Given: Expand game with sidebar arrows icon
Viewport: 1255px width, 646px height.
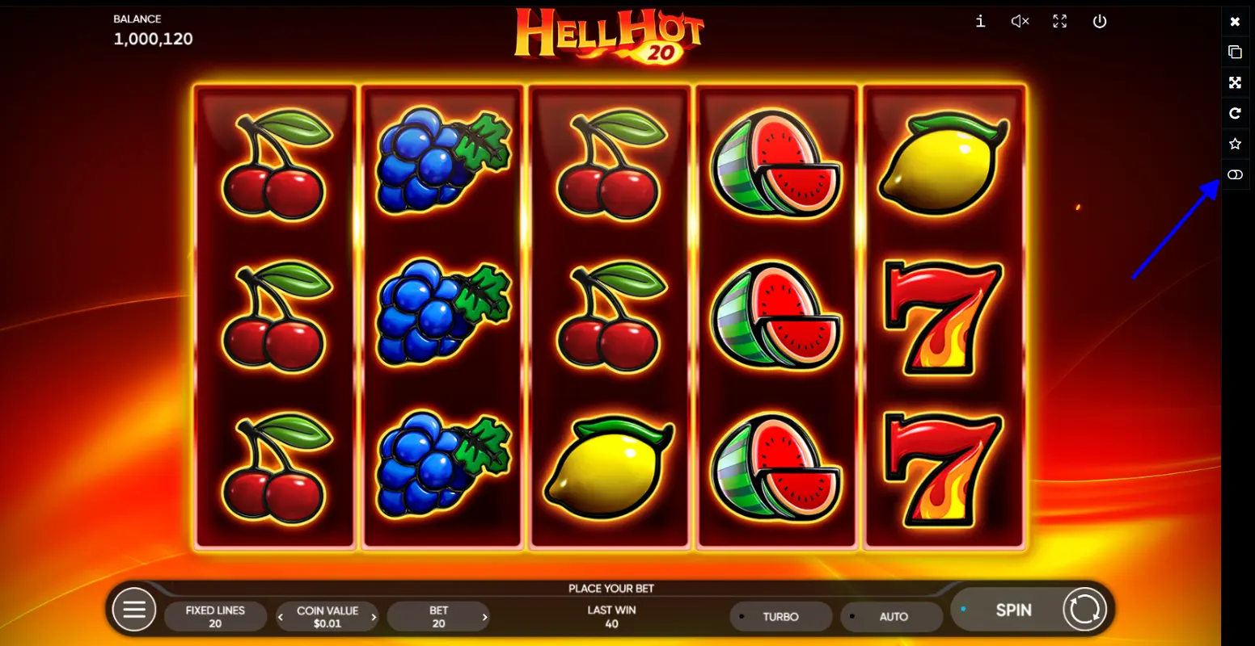Looking at the screenshot, I should 1235,82.
